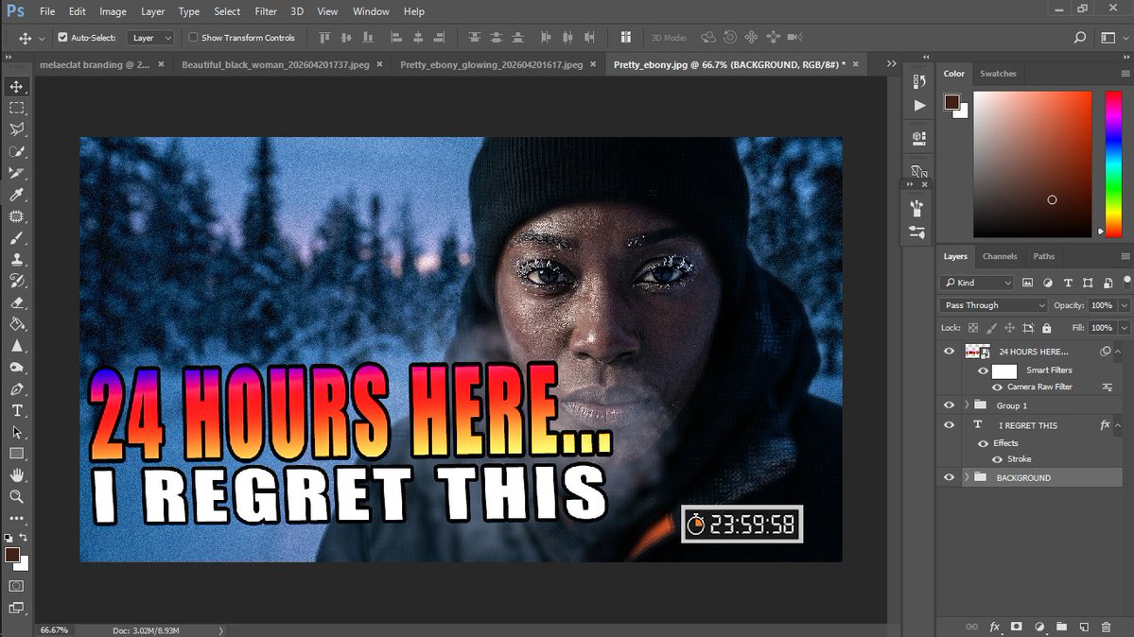This screenshot has height=637, width=1134.
Task: Click the hue slider strip in Color panel
Action: pyautogui.click(x=1114, y=164)
